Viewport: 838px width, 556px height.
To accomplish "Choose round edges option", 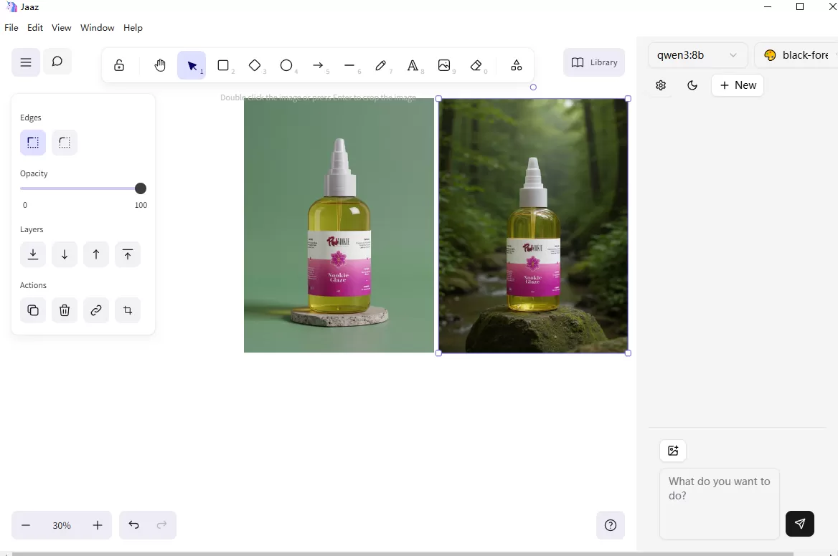I will 65,143.
